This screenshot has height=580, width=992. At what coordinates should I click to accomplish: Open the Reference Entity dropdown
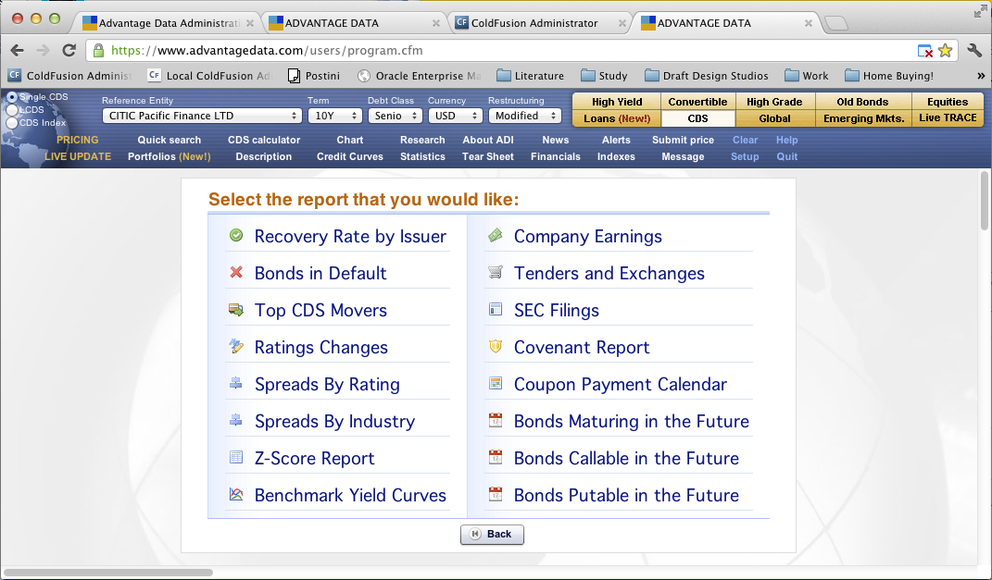click(x=201, y=116)
